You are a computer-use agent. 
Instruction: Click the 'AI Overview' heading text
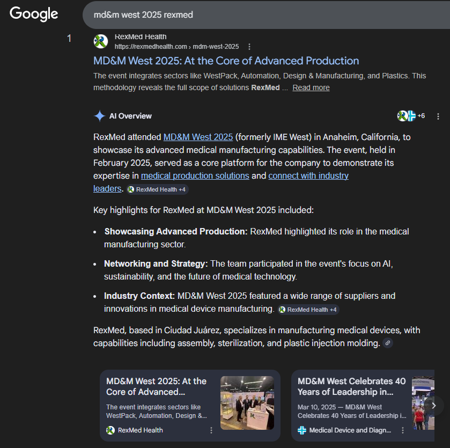(130, 116)
